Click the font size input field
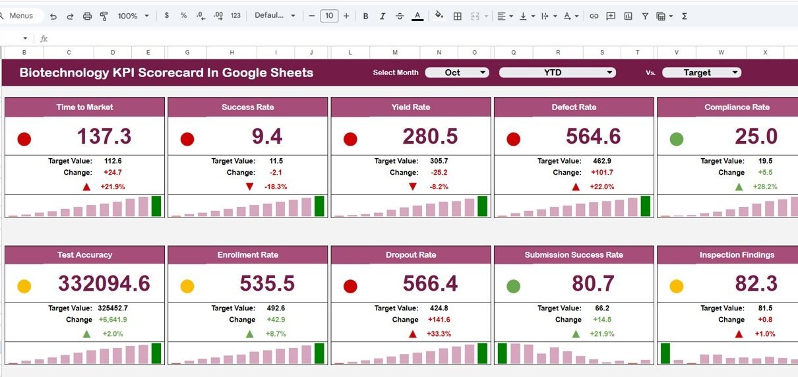The height and width of the screenshot is (377, 798). coord(329,16)
